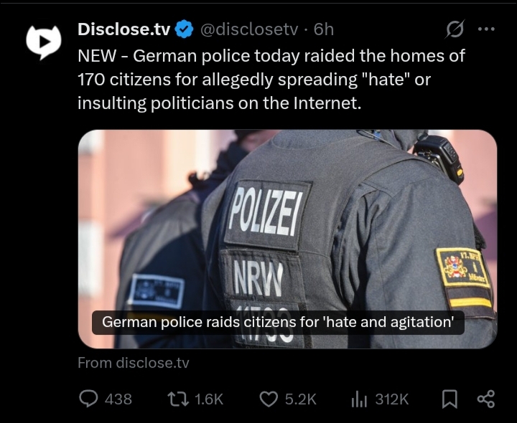This screenshot has height=423, width=517.
Task: Click the tweet text about German police
Action: 271,80
